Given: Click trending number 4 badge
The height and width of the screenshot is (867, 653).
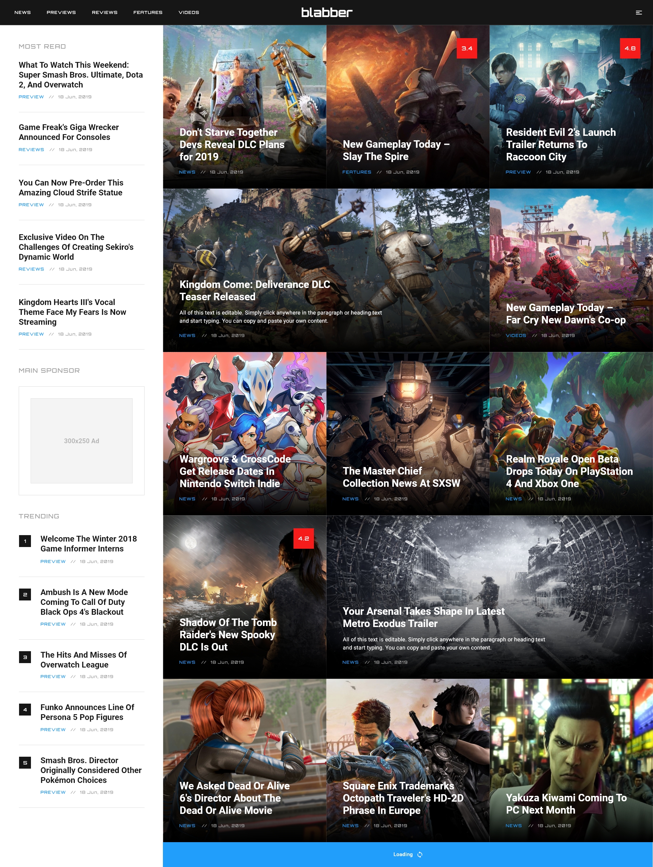Looking at the screenshot, I should point(25,709).
